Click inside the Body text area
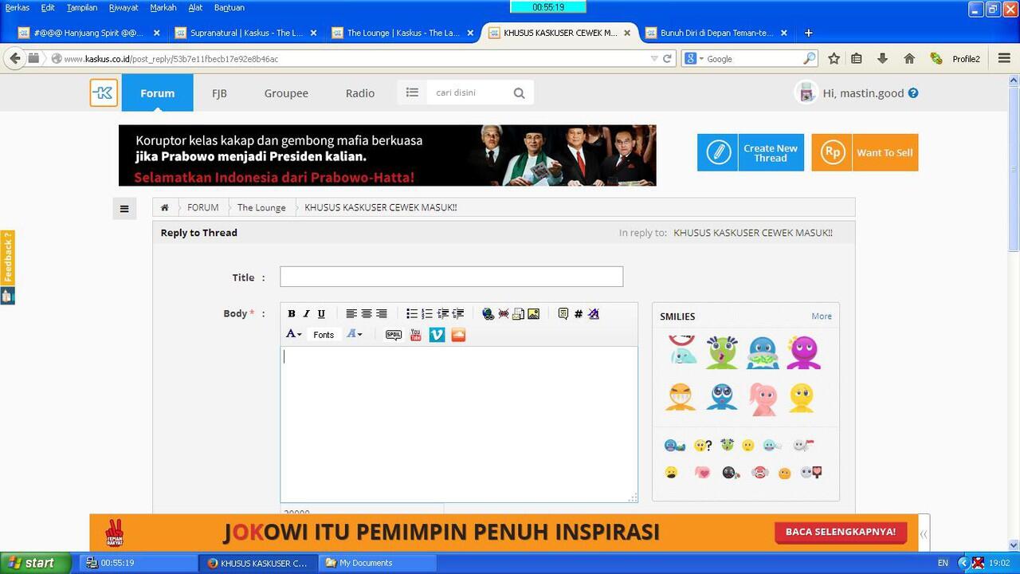The width and height of the screenshot is (1020, 574). click(459, 424)
